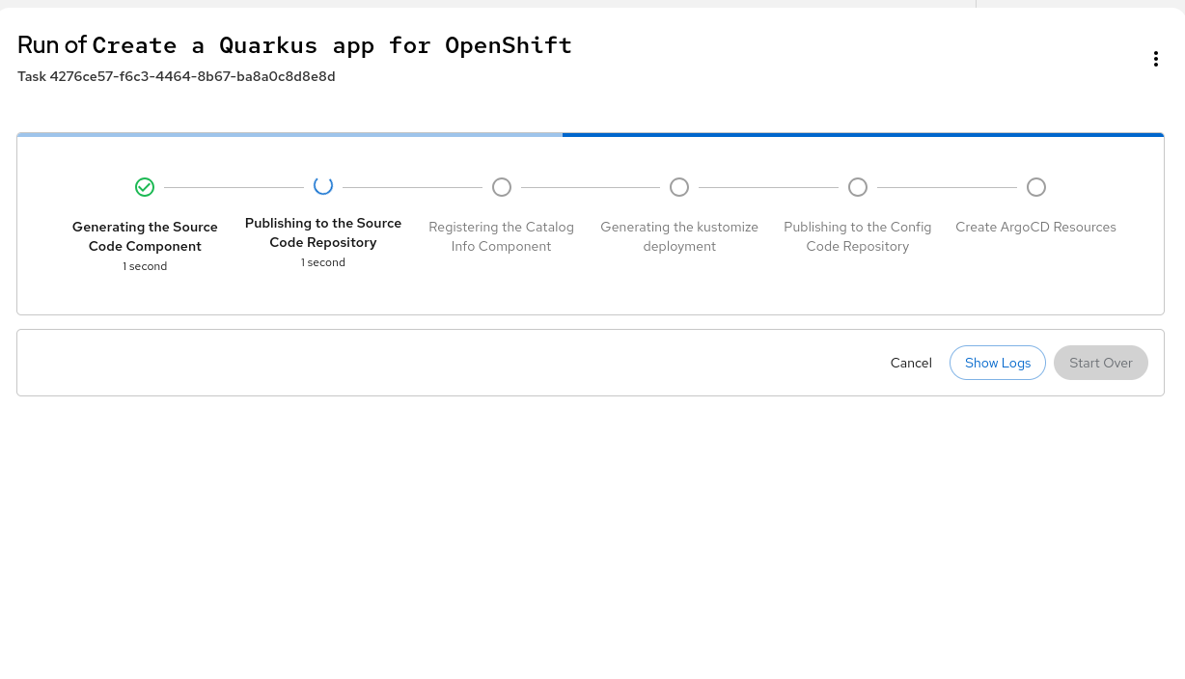The height and width of the screenshot is (679, 1185).
Task: Click the Registering Catalog Info step circle
Action: [x=502, y=187]
